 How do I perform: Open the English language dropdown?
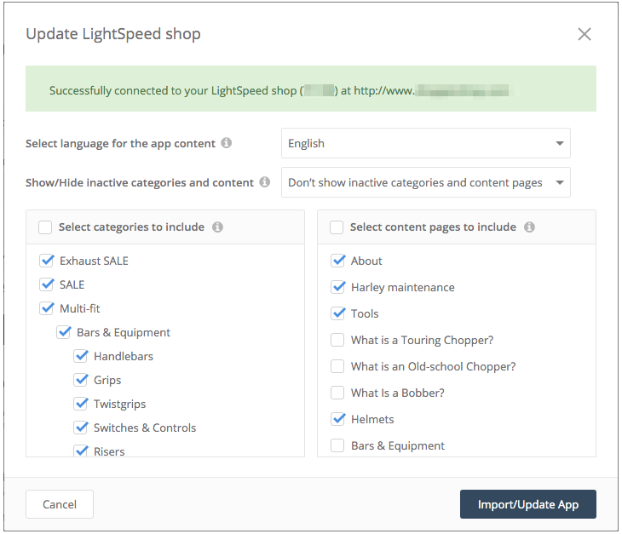coord(425,143)
